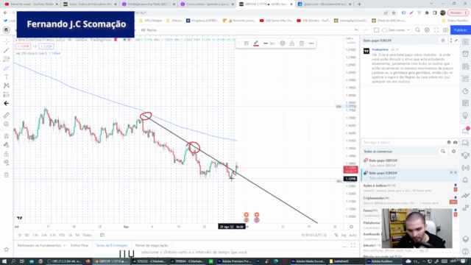471x265 pixels.
Task: Click the back arrow icon tool
Action: point(7,103)
